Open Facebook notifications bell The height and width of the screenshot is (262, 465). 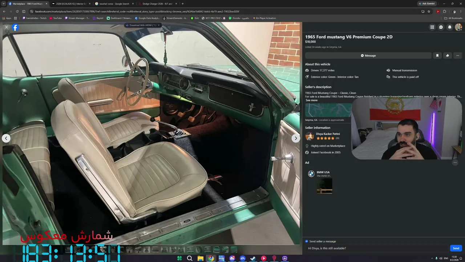click(x=450, y=27)
